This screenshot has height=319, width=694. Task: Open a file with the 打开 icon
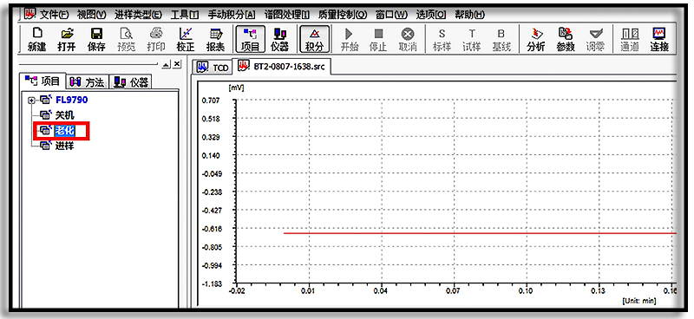[x=67, y=39]
